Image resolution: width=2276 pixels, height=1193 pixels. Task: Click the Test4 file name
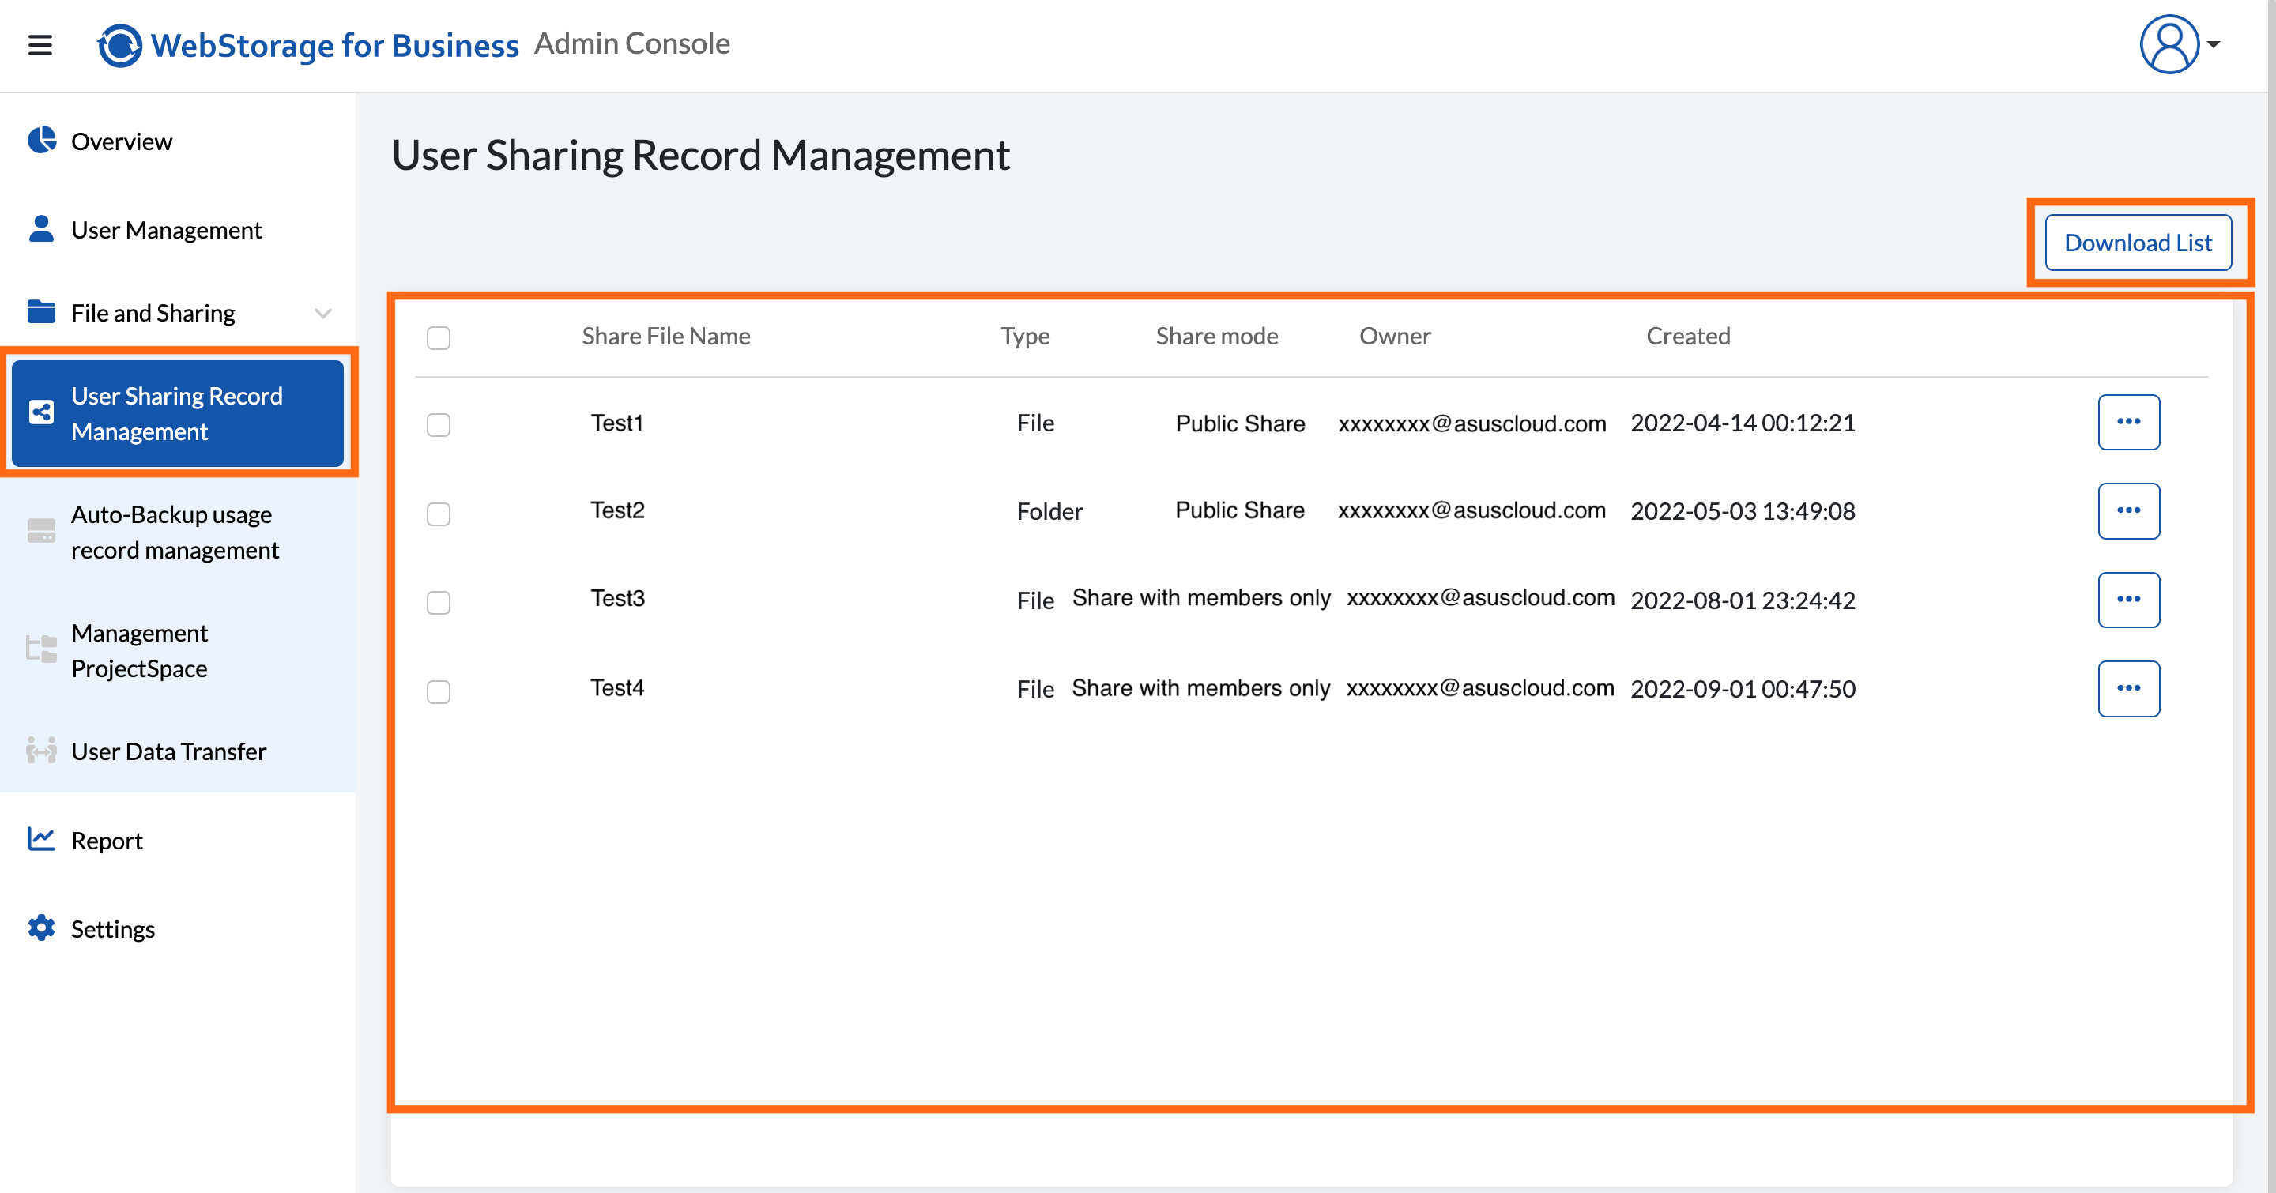[x=616, y=687]
